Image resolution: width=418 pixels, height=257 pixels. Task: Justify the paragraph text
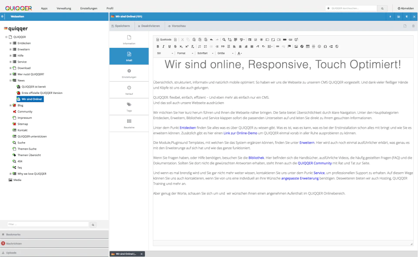(252, 47)
